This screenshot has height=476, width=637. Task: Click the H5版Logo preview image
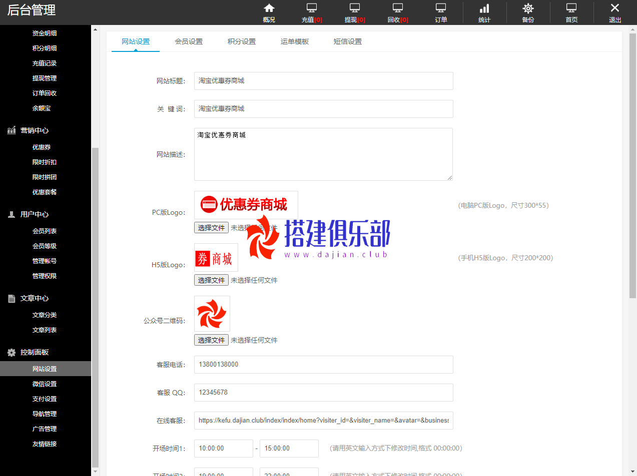(x=216, y=258)
